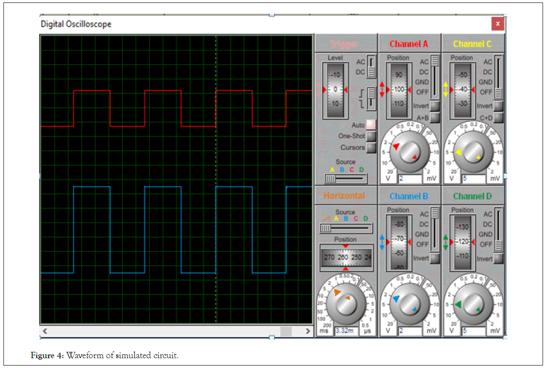Click the blue Channel B position arrows icon

coord(382,242)
